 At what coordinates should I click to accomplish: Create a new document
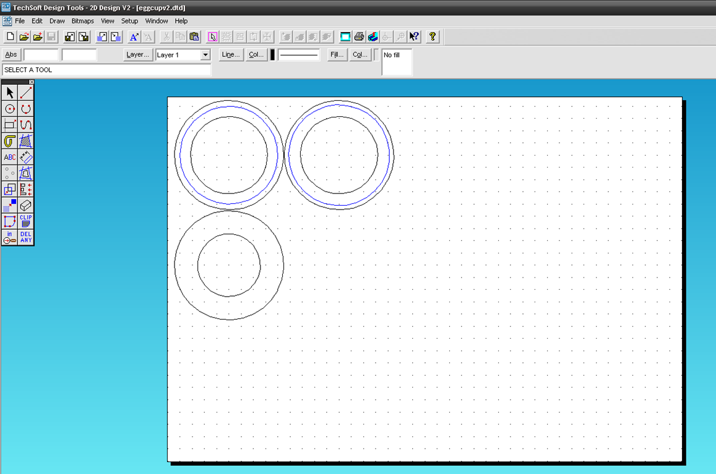pyautogui.click(x=9, y=36)
